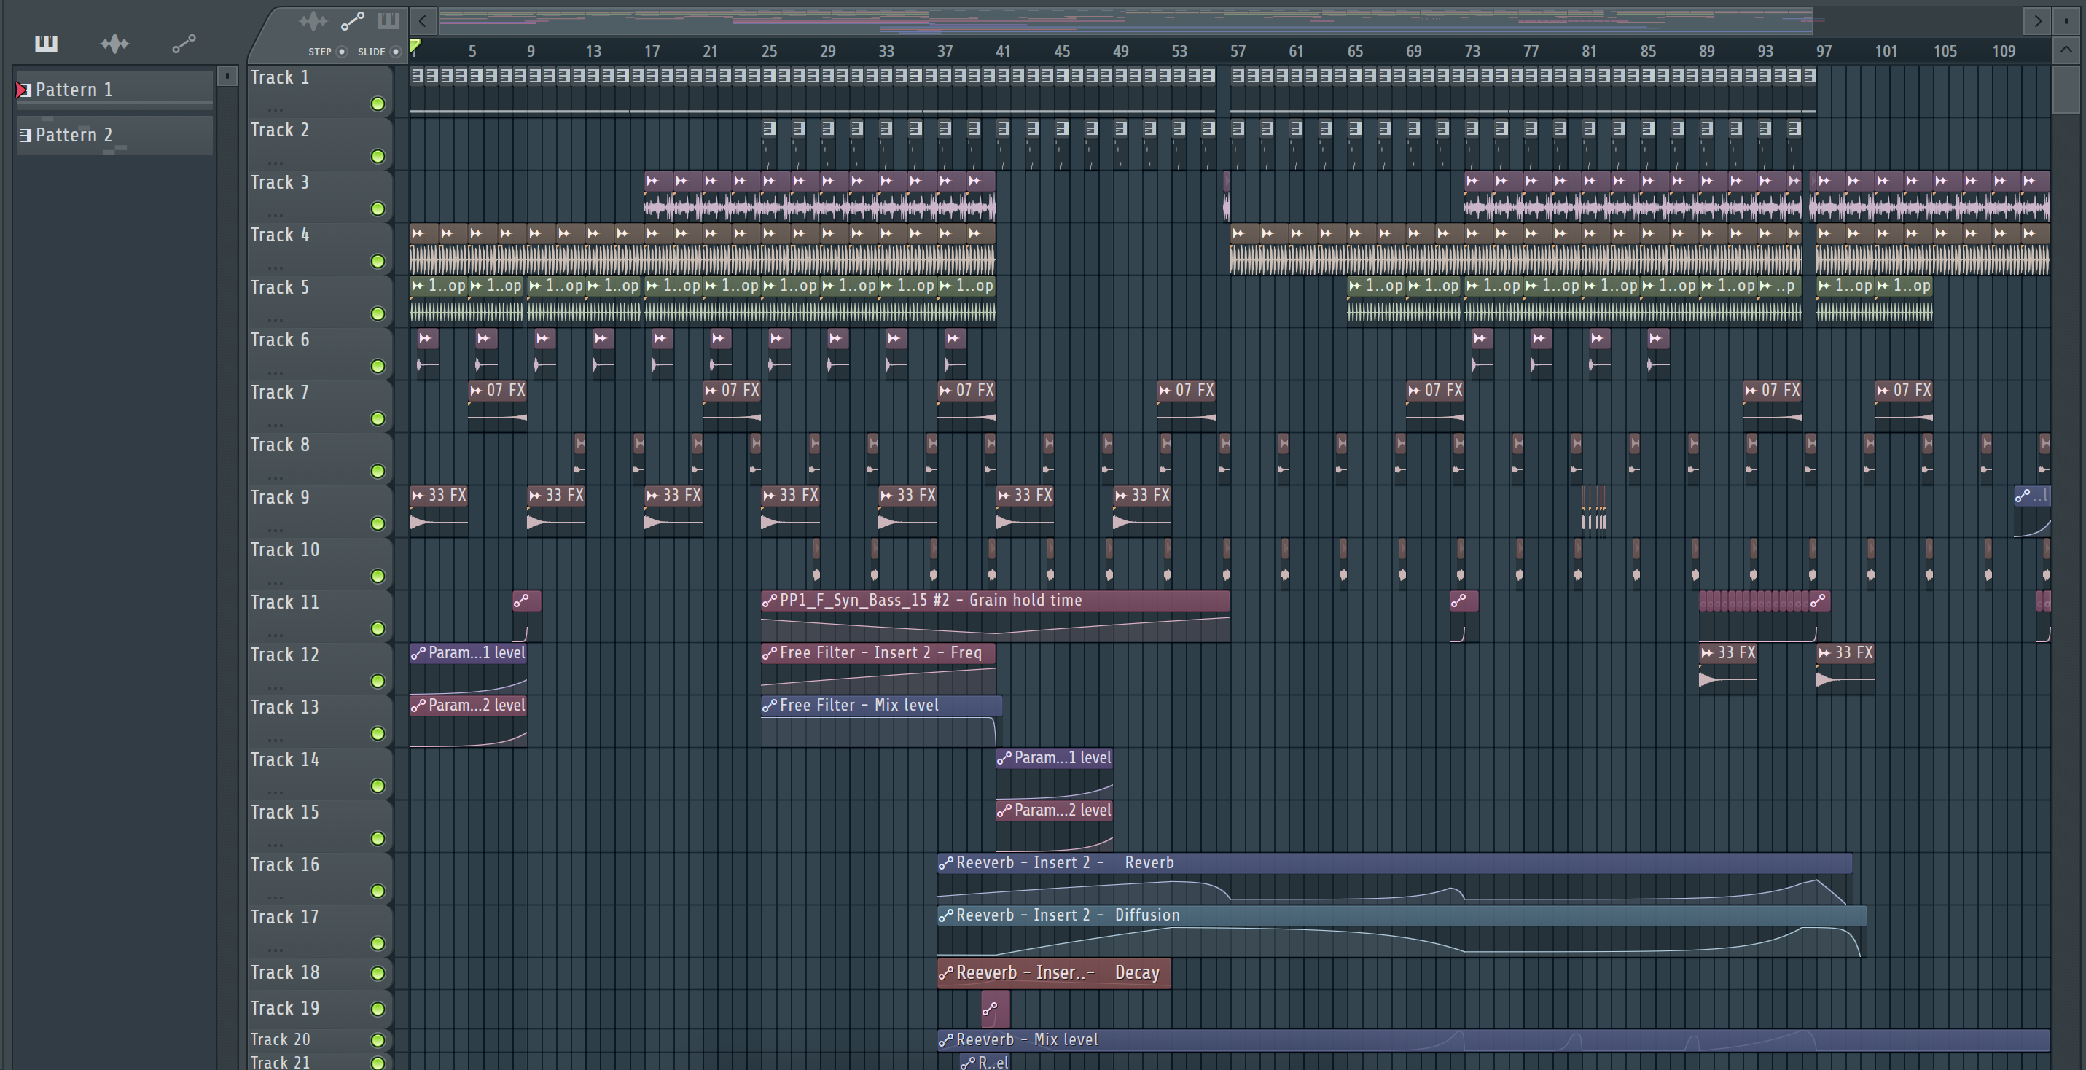The height and width of the screenshot is (1070, 2086).
Task: Show audio clips in the picker panel
Action: [x=114, y=43]
